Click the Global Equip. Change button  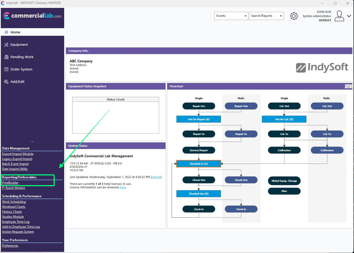pos(284,181)
